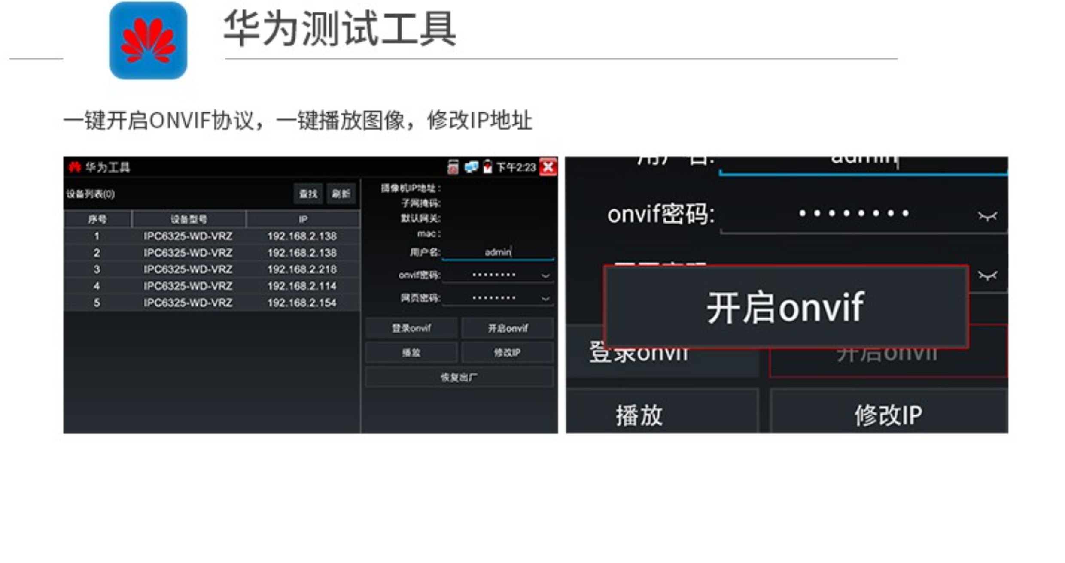The width and height of the screenshot is (1065, 563).
Task: Click the small 登录onvif button
Action: 411,328
